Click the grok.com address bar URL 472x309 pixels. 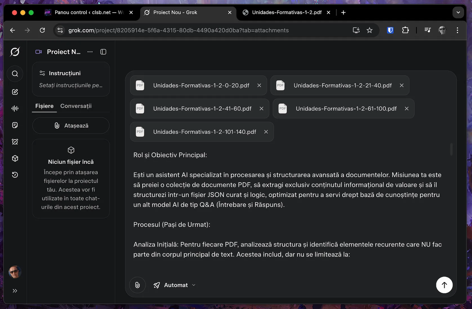[179, 30]
